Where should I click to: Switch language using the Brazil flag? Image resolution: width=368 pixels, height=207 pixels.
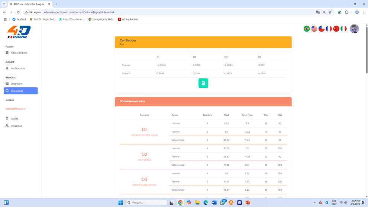tap(307, 29)
